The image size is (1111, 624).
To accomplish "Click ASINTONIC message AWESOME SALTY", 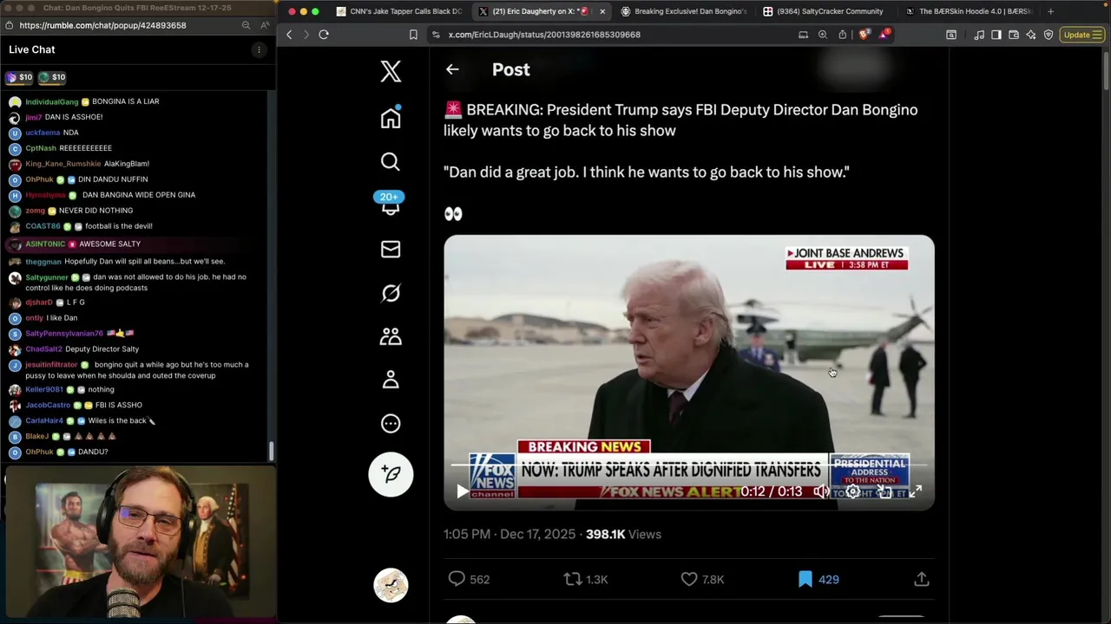I will coord(109,244).
